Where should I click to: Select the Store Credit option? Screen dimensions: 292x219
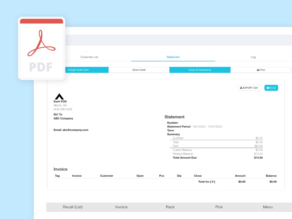(139, 70)
